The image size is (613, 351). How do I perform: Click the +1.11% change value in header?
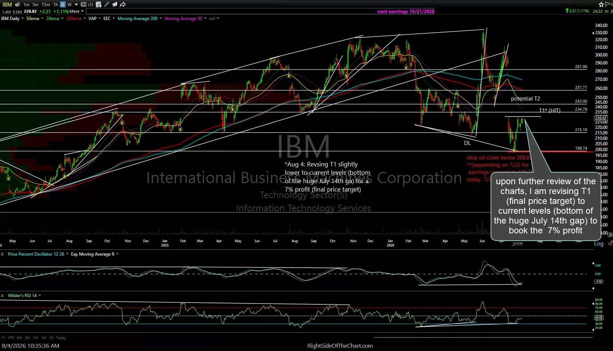tap(61, 11)
